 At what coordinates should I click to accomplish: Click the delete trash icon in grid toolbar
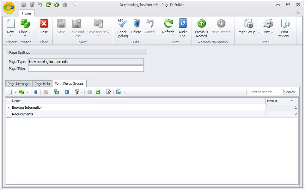coord(35,92)
